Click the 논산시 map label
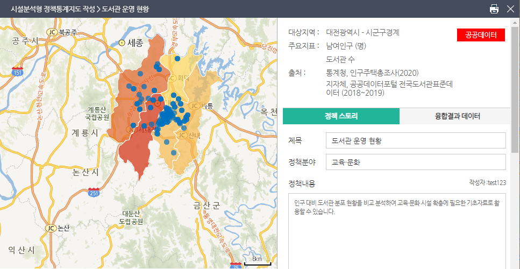 pos(86,172)
